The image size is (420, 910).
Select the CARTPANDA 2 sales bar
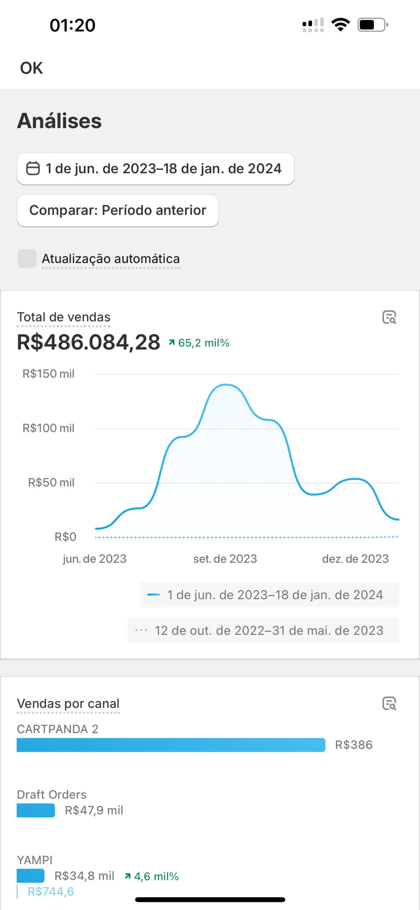(171, 745)
